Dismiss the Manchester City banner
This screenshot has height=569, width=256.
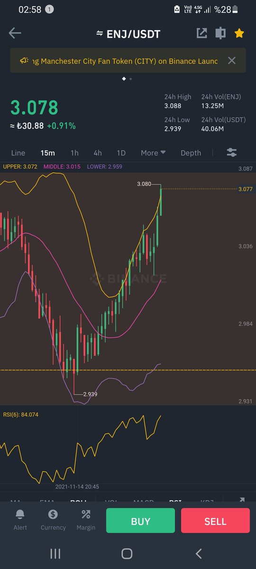[x=231, y=61]
